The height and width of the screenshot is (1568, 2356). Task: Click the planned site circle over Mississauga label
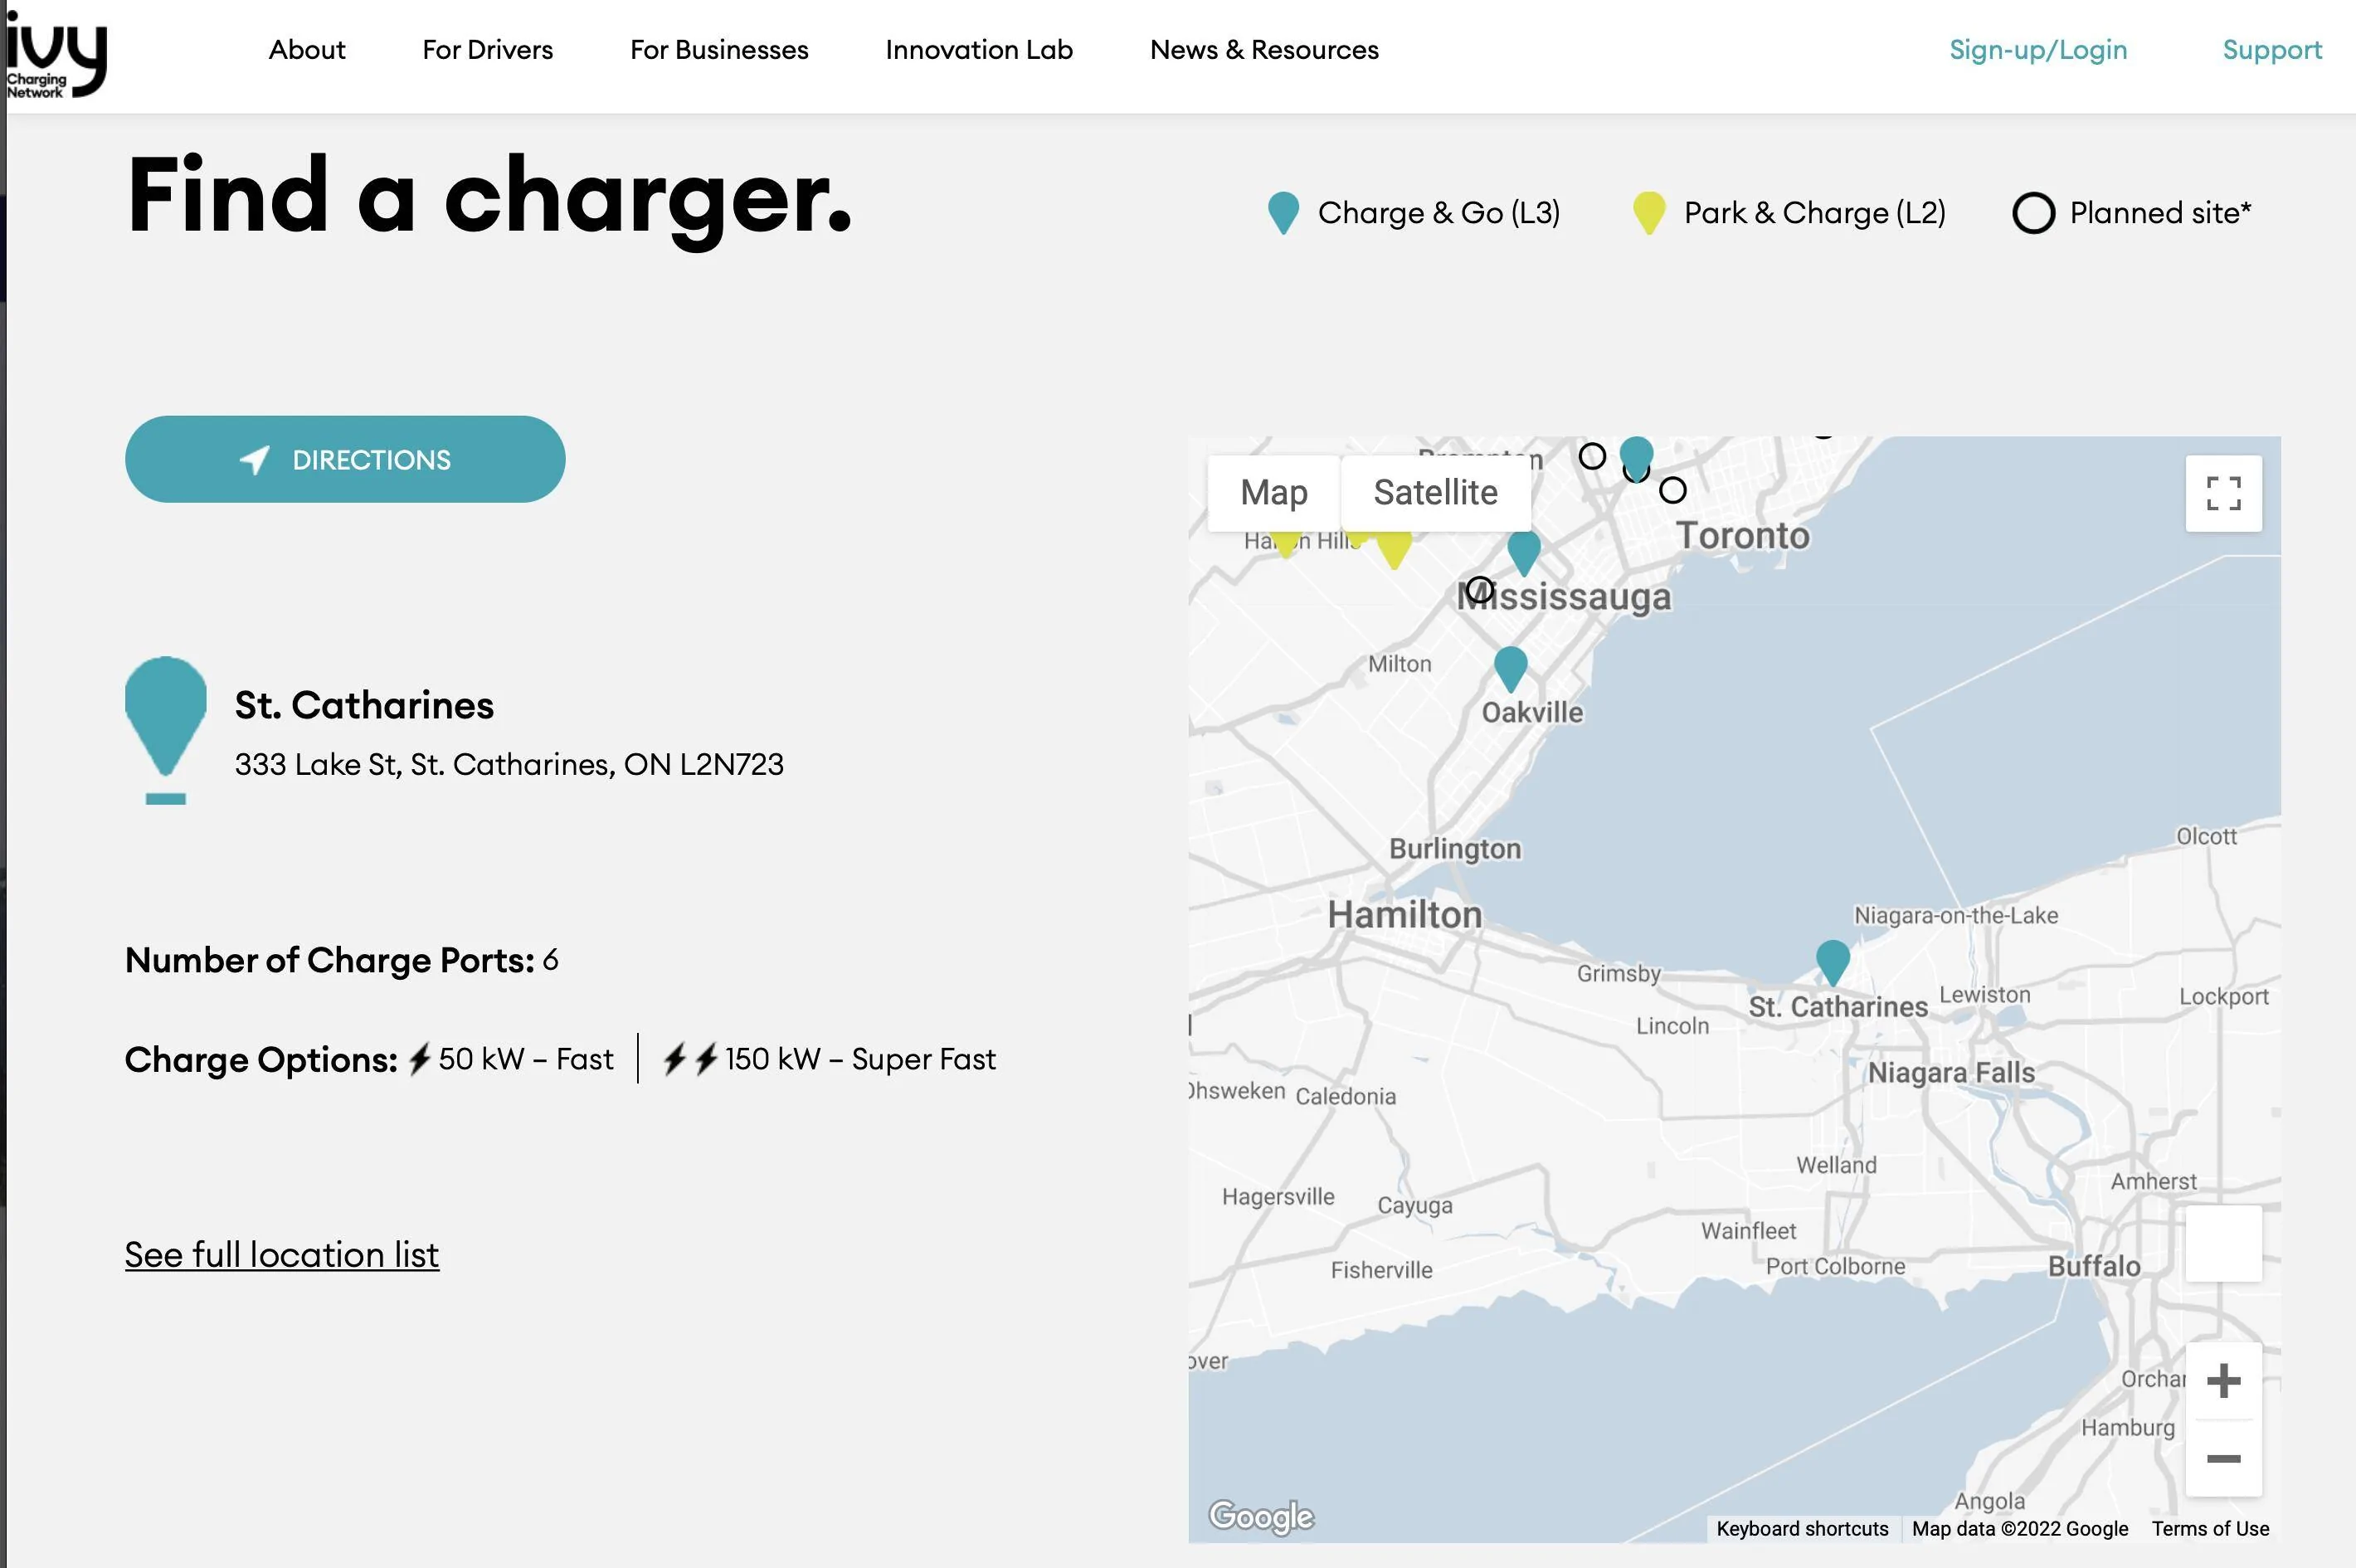tap(1480, 590)
